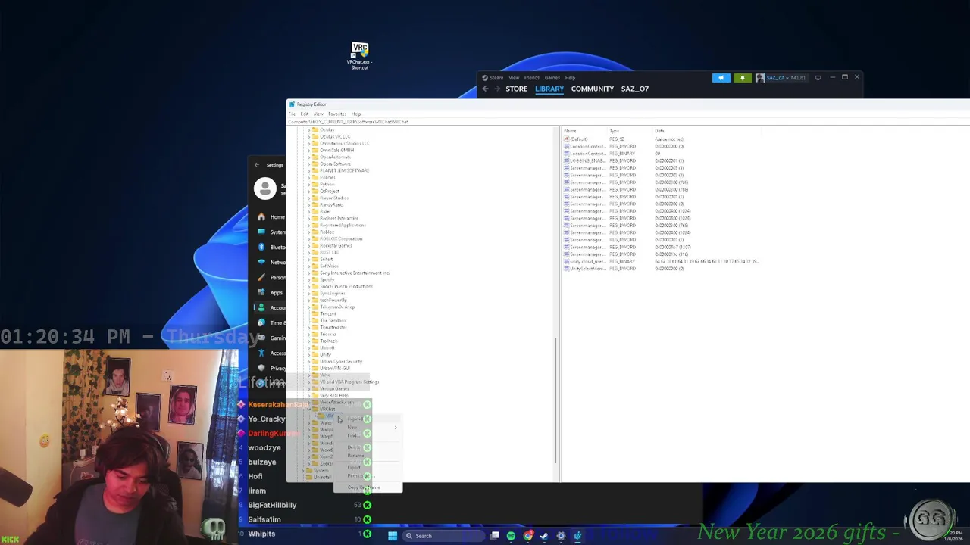Screen dimensions: 970x545
Task: Expand the Oculus VR, LLC registry key
Action: tap(308, 136)
